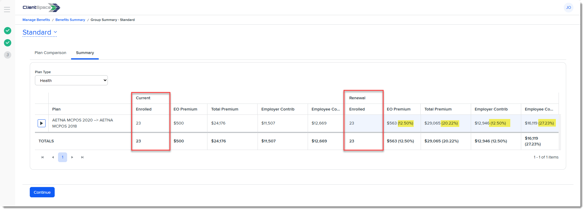Viewport: 585px width, 211px height.
Task: Expand the Standard group dropdown
Action: pyautogui.click(x=40, y=32)
